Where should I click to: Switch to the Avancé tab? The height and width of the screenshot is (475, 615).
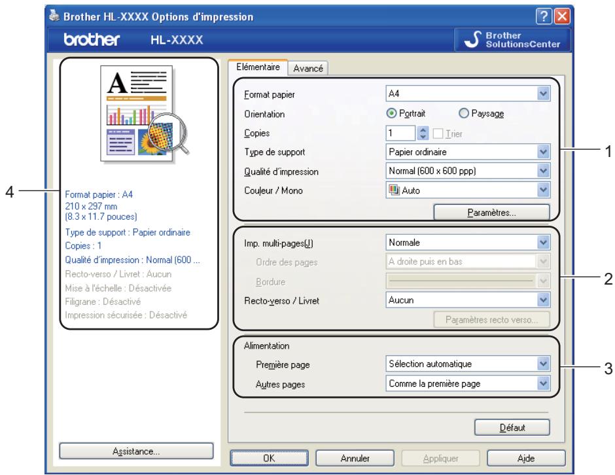[308, 68]
